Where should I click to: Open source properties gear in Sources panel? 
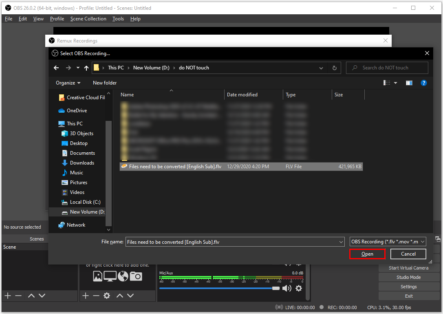(107, 296)
